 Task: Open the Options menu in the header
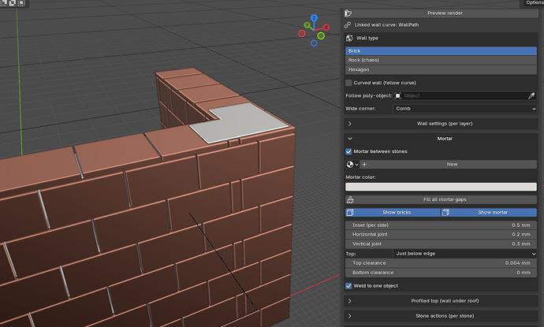coord(533,3)
